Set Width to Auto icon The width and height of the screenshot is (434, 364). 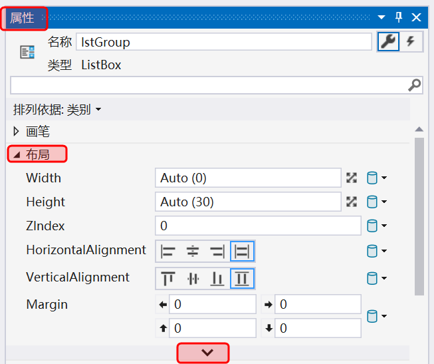[x=352, y=178]
